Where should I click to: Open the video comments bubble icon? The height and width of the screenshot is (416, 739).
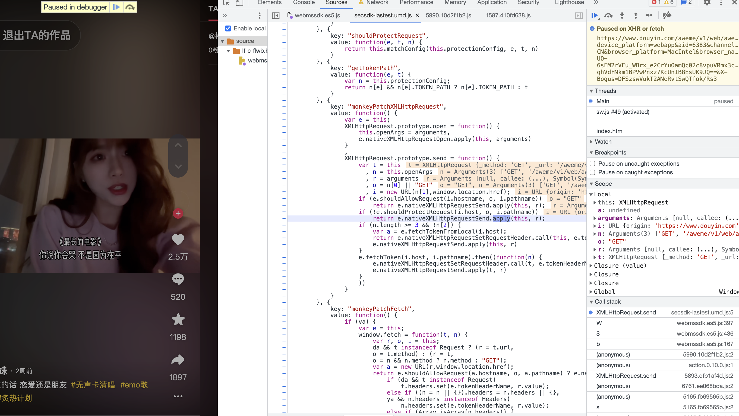click(178, 279)
